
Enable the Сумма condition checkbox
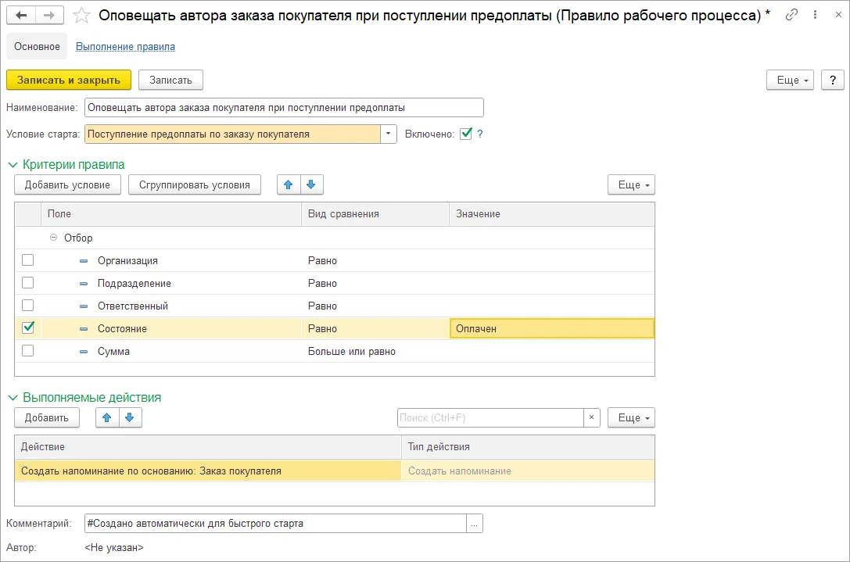(27, 351)
